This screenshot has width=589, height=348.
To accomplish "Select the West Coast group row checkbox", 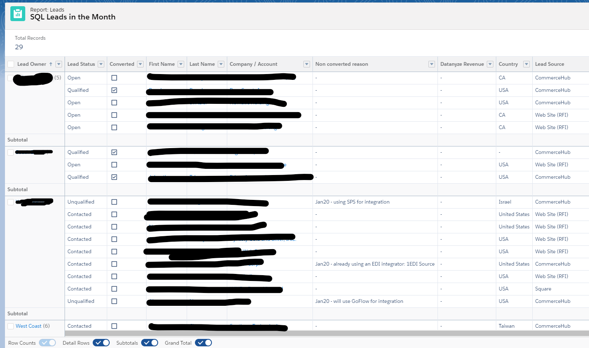I will point(10,326).
